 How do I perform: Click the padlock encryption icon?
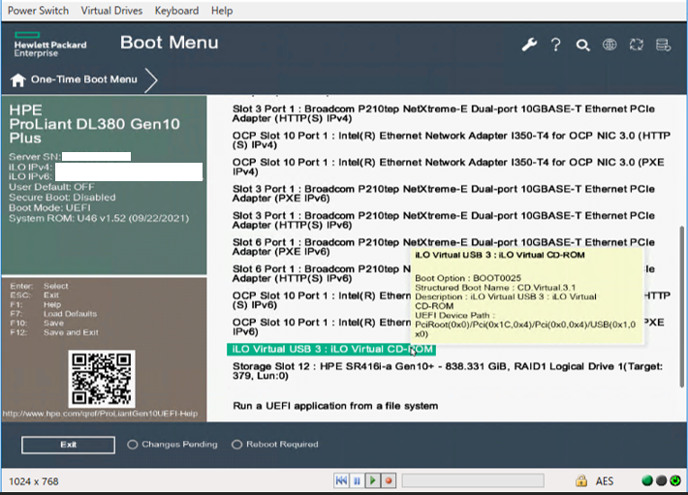coord(581,480)
